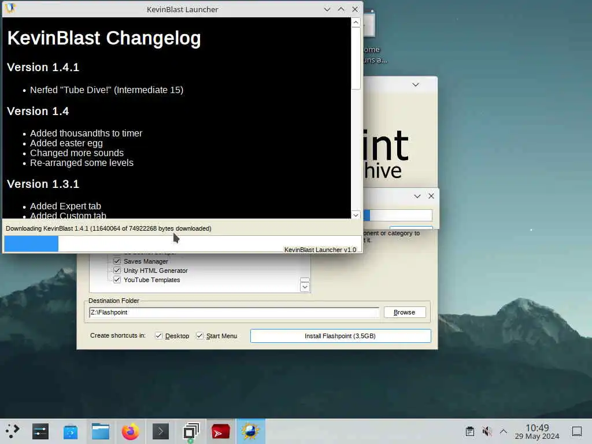The width and height of the screenshot is (592, 444).
Task: Click the 'Downloading KevinBlast 1.4.1' status text
Action: pyautogui.click(x=108, y=228)
